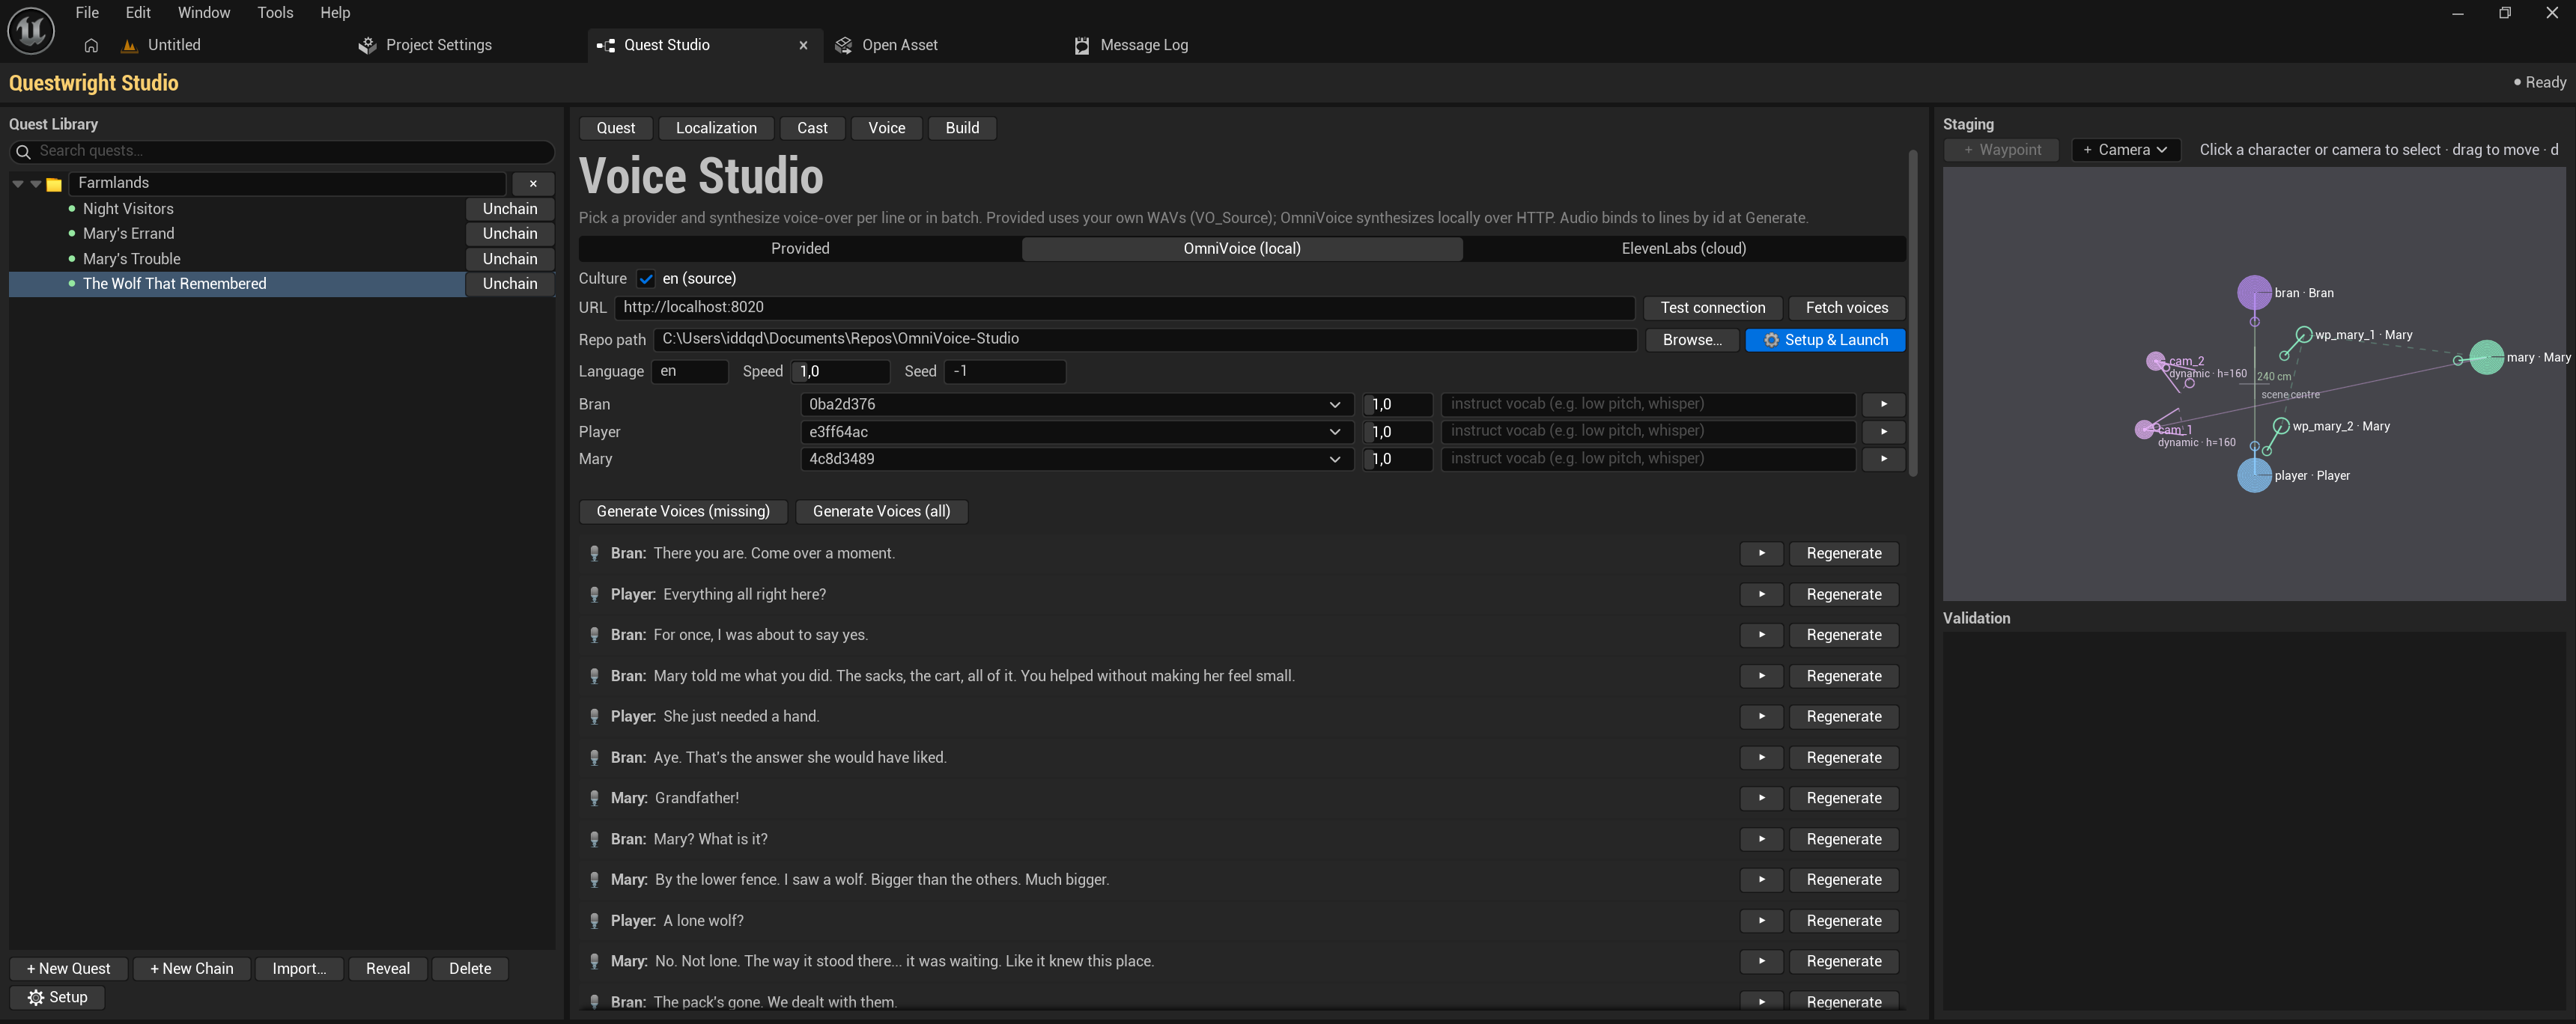Toggle the en (source) culture checkbox
This screenshot has height=1024, width=2576.
pyautogui.click(x=646, y=279)
